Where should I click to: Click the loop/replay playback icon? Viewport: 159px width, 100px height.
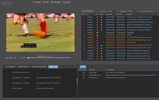pos(9,58)
